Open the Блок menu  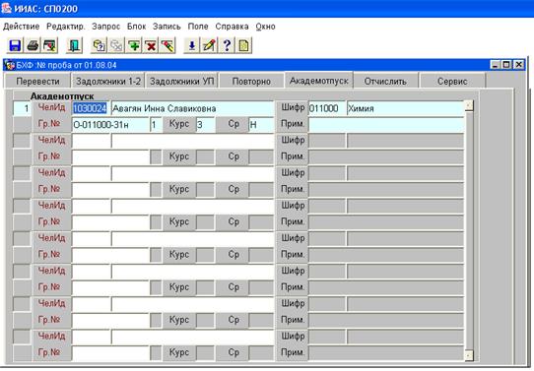[x=136, y=27]
